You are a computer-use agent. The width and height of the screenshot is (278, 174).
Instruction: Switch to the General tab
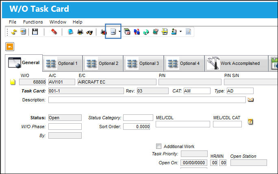click(x=24, y=62)
